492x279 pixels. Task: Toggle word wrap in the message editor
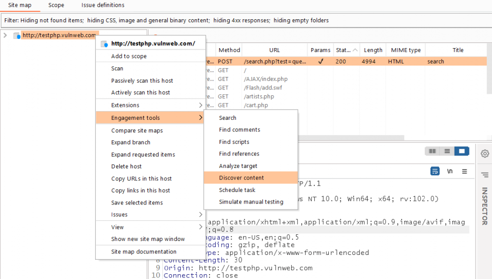[435, 171]
